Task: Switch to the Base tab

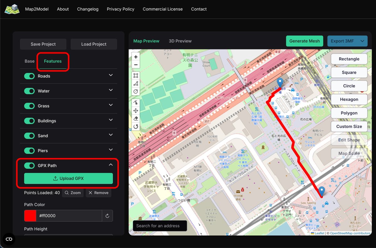Action: [29, 61]
